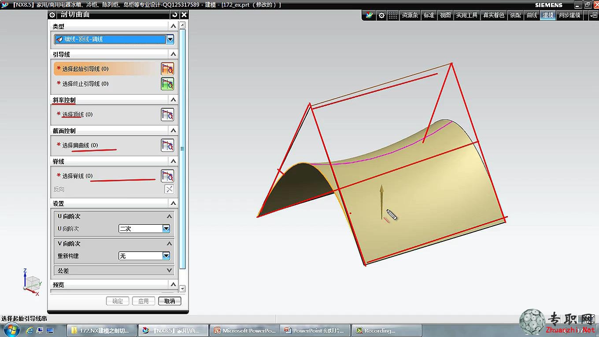Click the 取消 cancel button
Screen dimensions: 599x337
tap(170, 301)
